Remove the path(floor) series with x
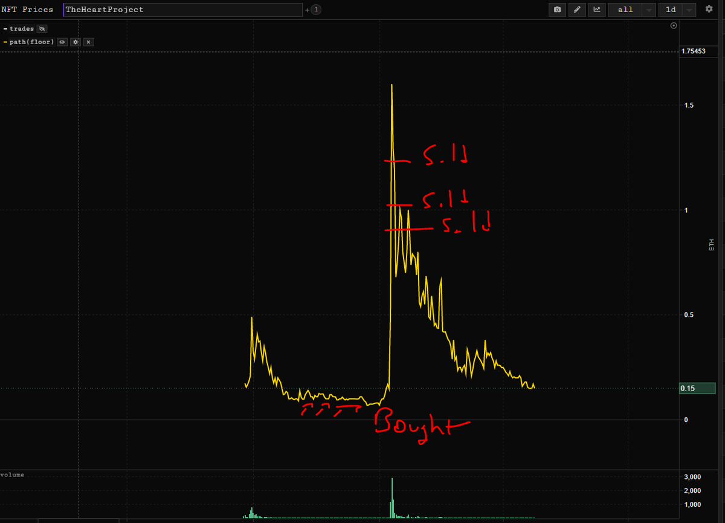Screen dimensions: 725x523 tap(88, 42)
